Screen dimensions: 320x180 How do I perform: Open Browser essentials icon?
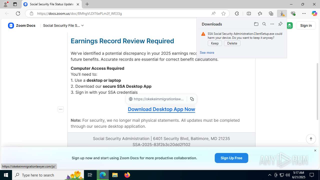point(293,13)
